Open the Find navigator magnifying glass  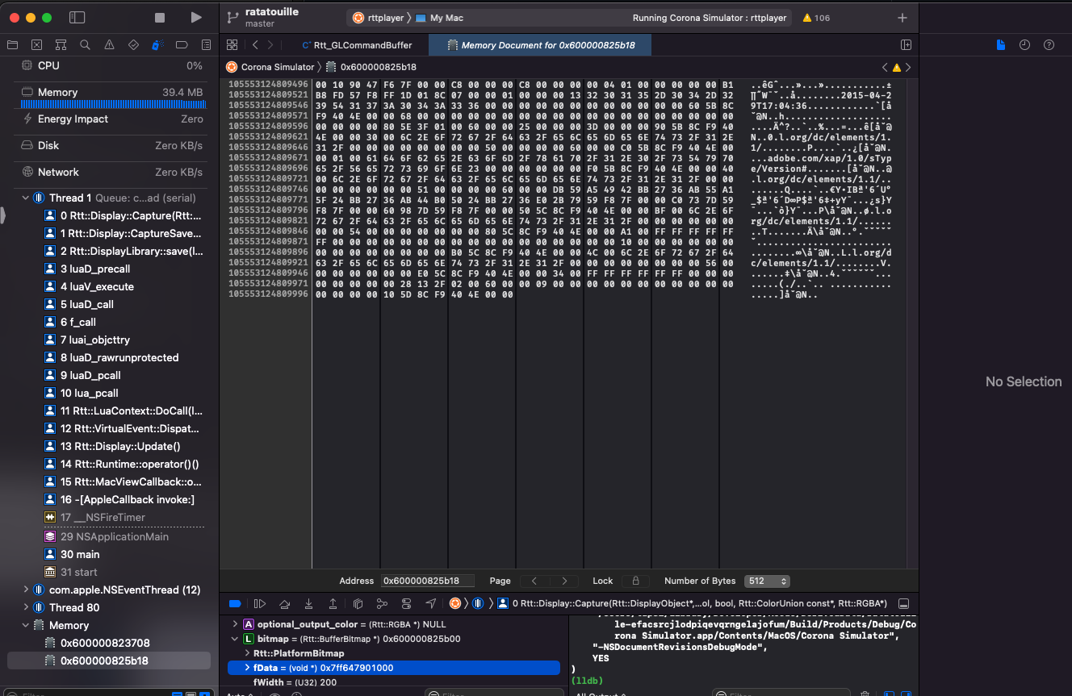[x=85, y=45]
